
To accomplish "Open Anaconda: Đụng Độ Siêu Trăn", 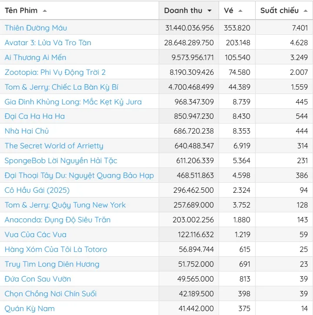I will [57, 220].
